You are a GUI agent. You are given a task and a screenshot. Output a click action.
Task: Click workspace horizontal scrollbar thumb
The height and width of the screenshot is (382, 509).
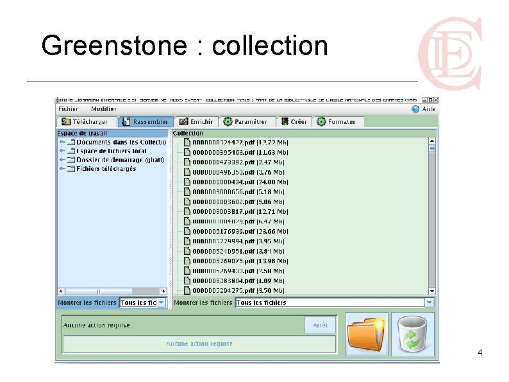click(99, 291)
